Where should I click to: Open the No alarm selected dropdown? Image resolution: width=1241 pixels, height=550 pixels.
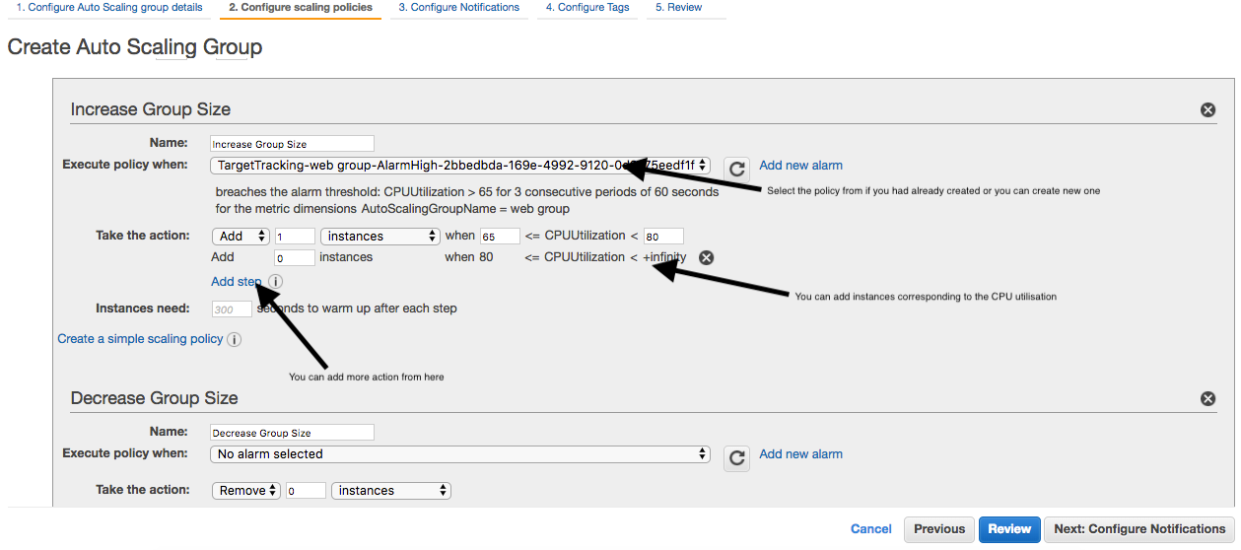pyautogui.click(x=459, y=454)
